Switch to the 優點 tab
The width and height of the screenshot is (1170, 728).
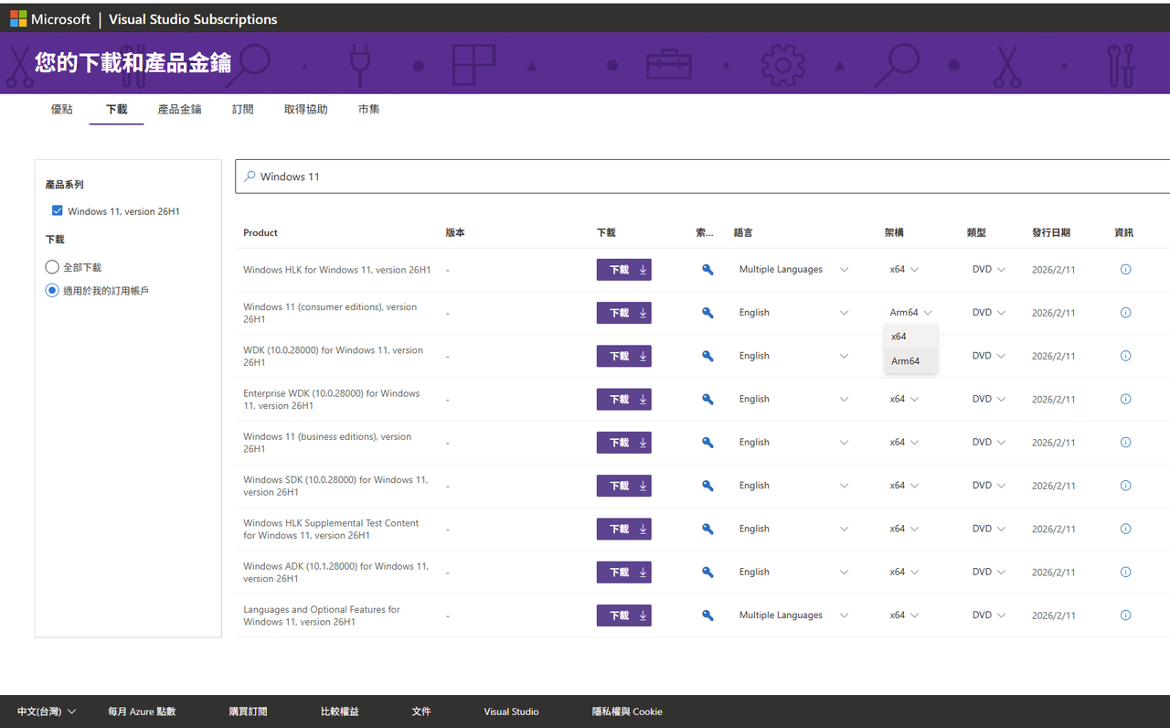pyautogui.click(x=61, y=109)
